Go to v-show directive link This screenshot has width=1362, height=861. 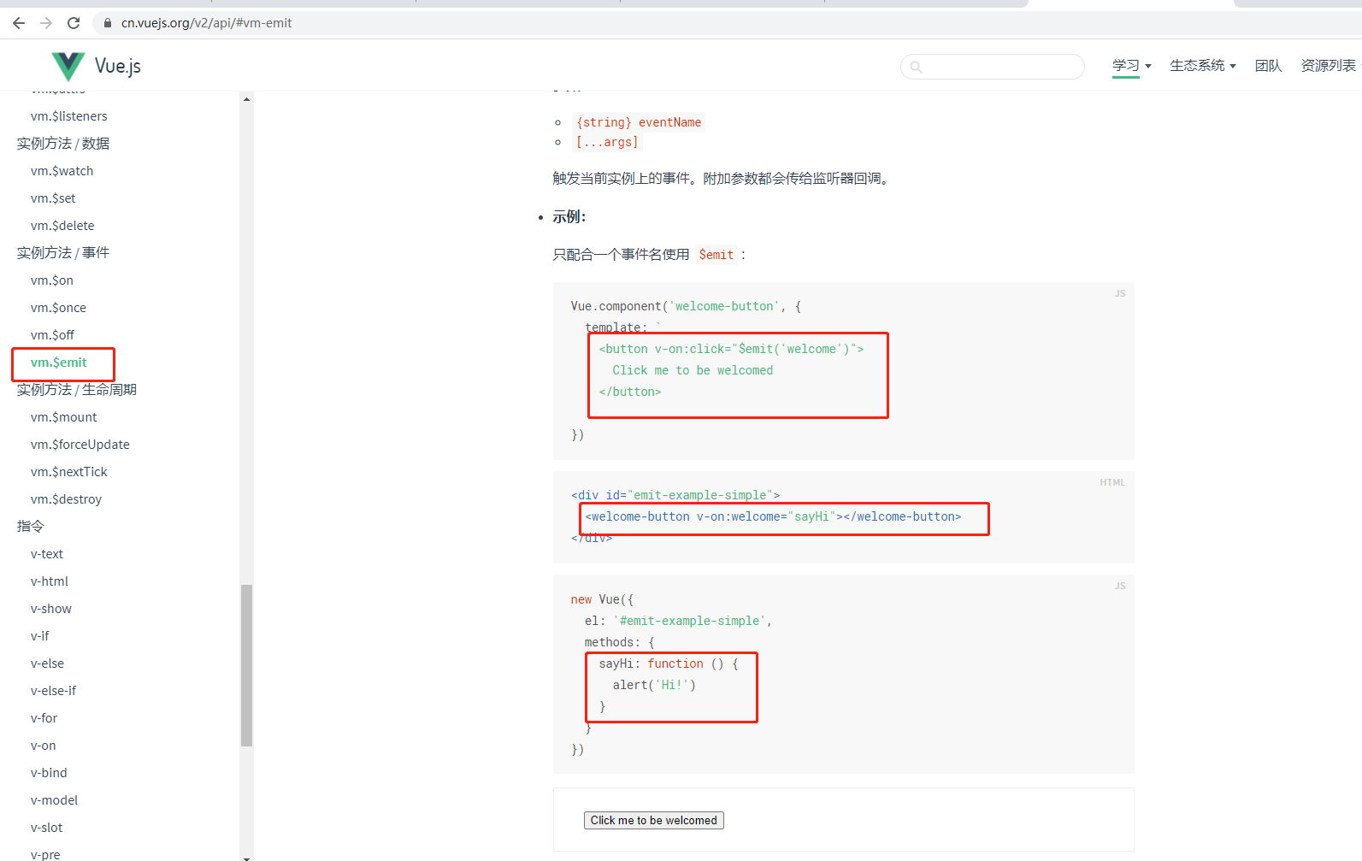[x=51, y=609]
